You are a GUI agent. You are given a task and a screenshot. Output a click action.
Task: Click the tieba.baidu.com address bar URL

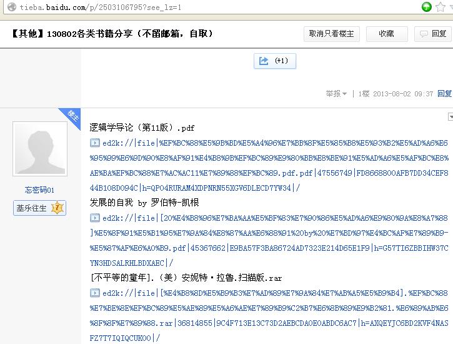100,8
